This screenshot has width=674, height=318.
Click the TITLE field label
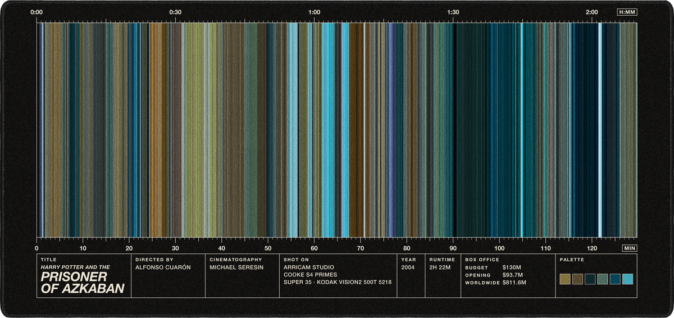tap(48, 260)
